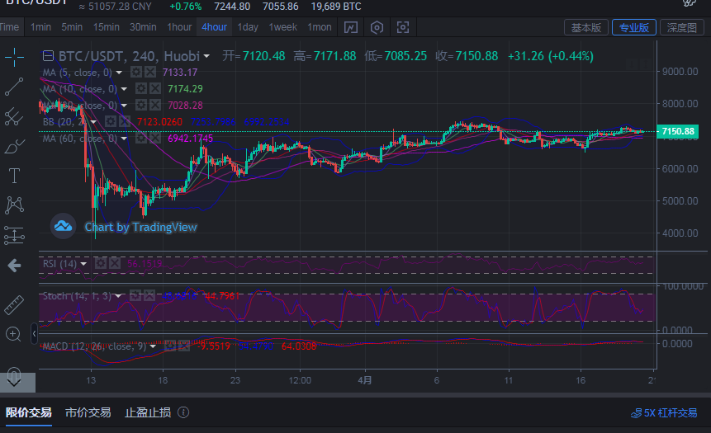
Task: Switch to 1week interval
Action: coord(283,27)
